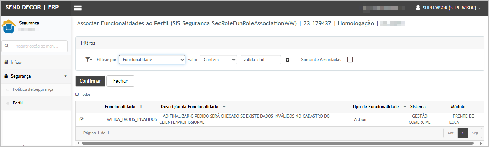Click the hamburger menu icon in header
Image resolution: width=489 pixels, height=147 pixels.
pos(78,8)
